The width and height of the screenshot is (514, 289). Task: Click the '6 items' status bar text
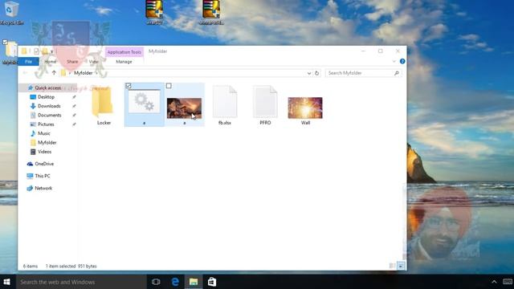coord(31,266)
